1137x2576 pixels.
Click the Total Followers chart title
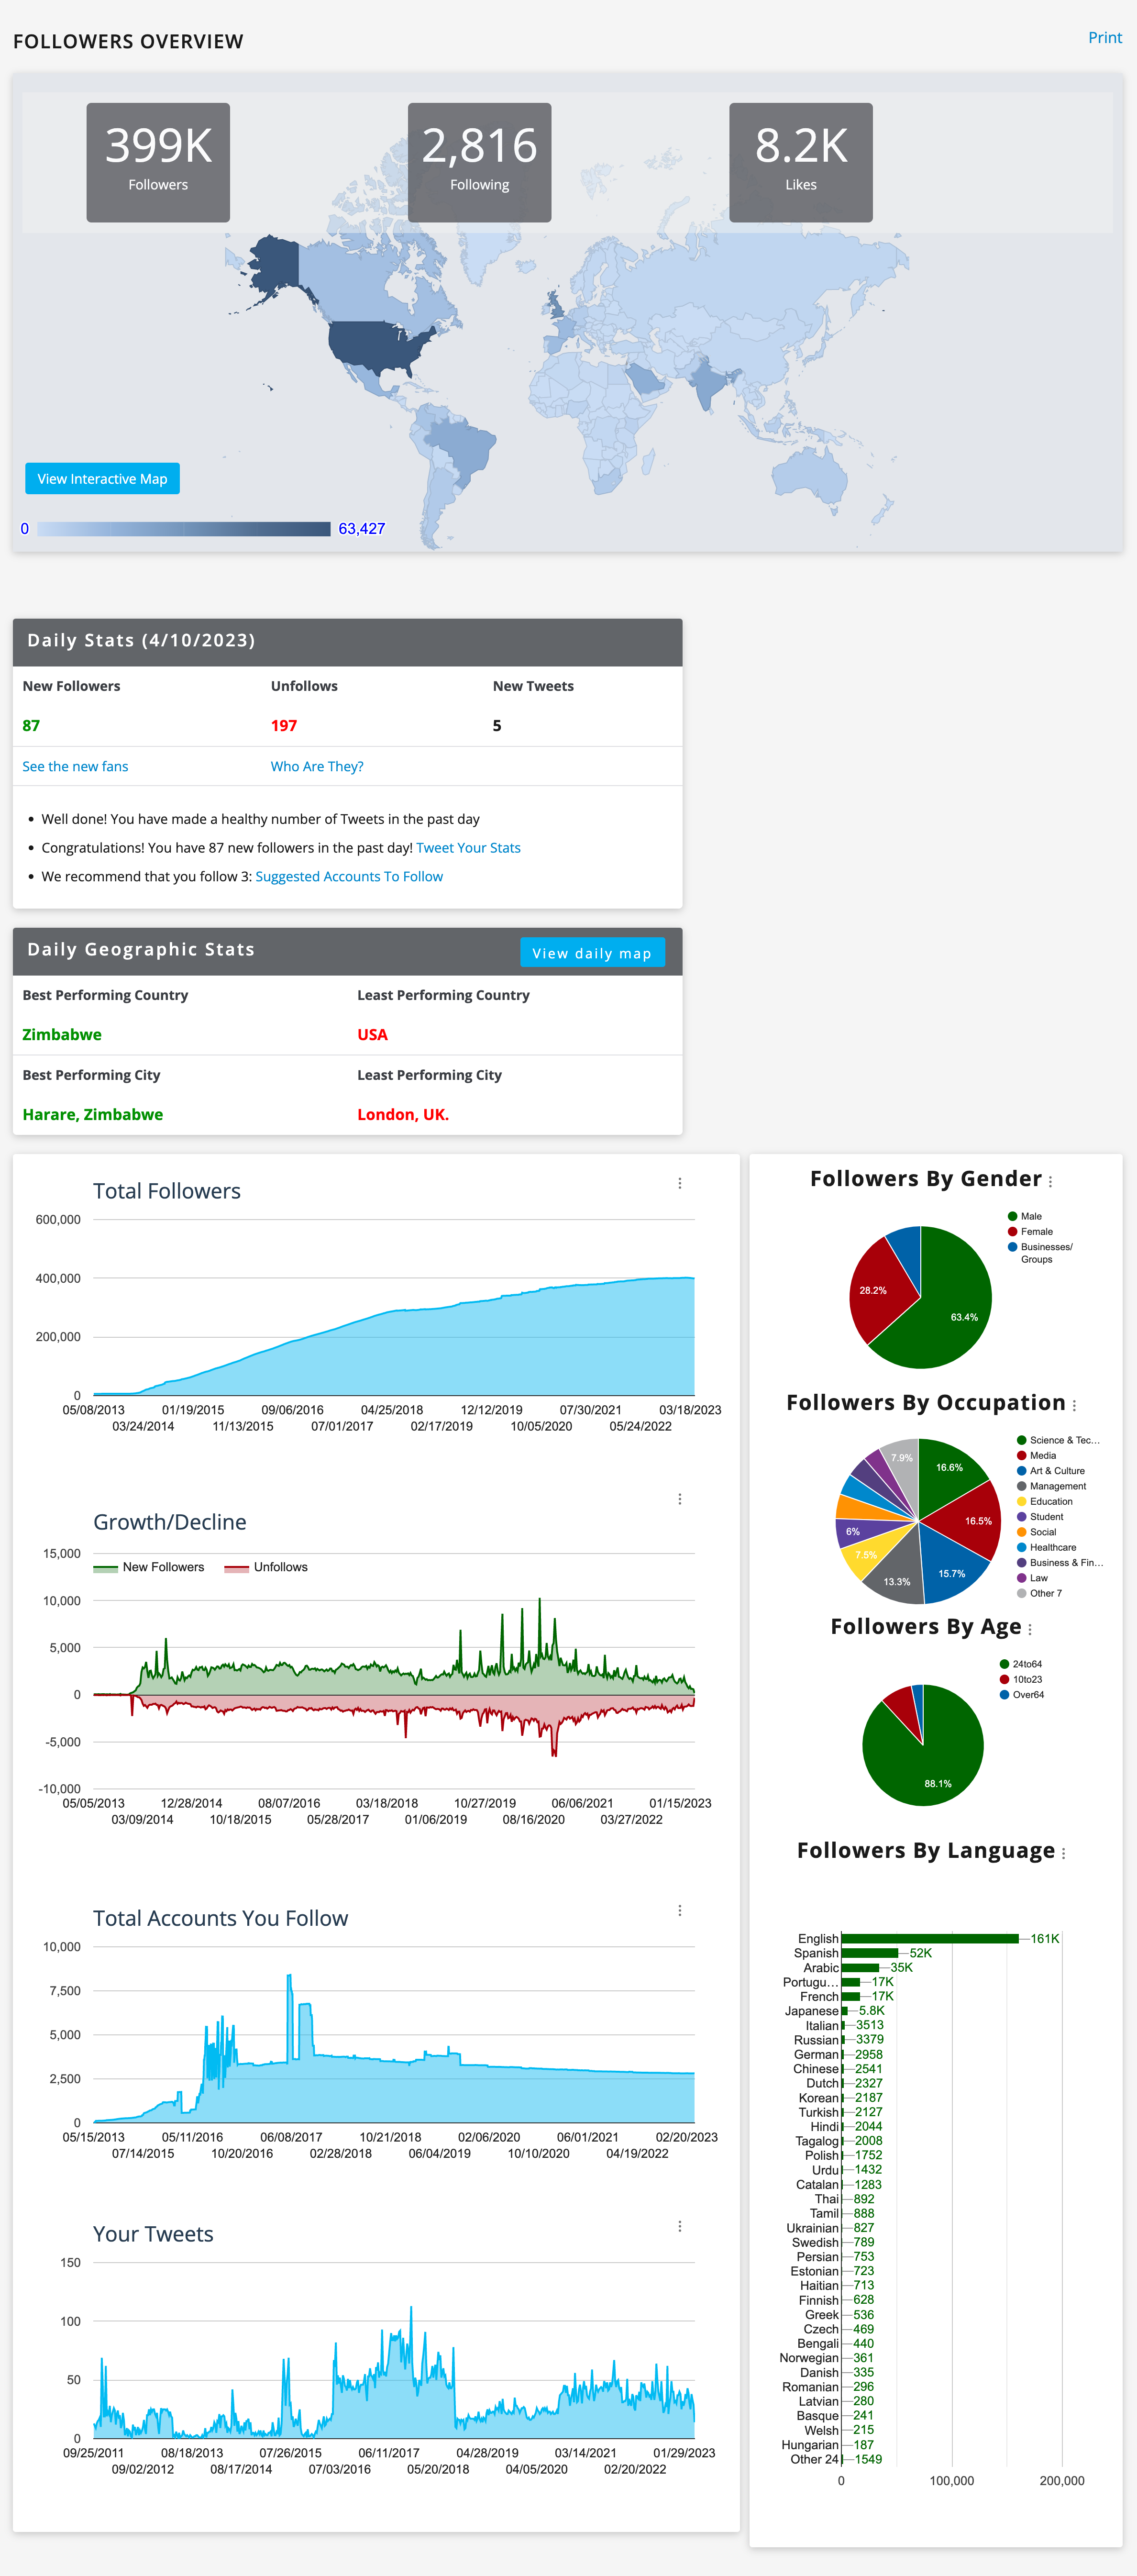point(167,1191)
